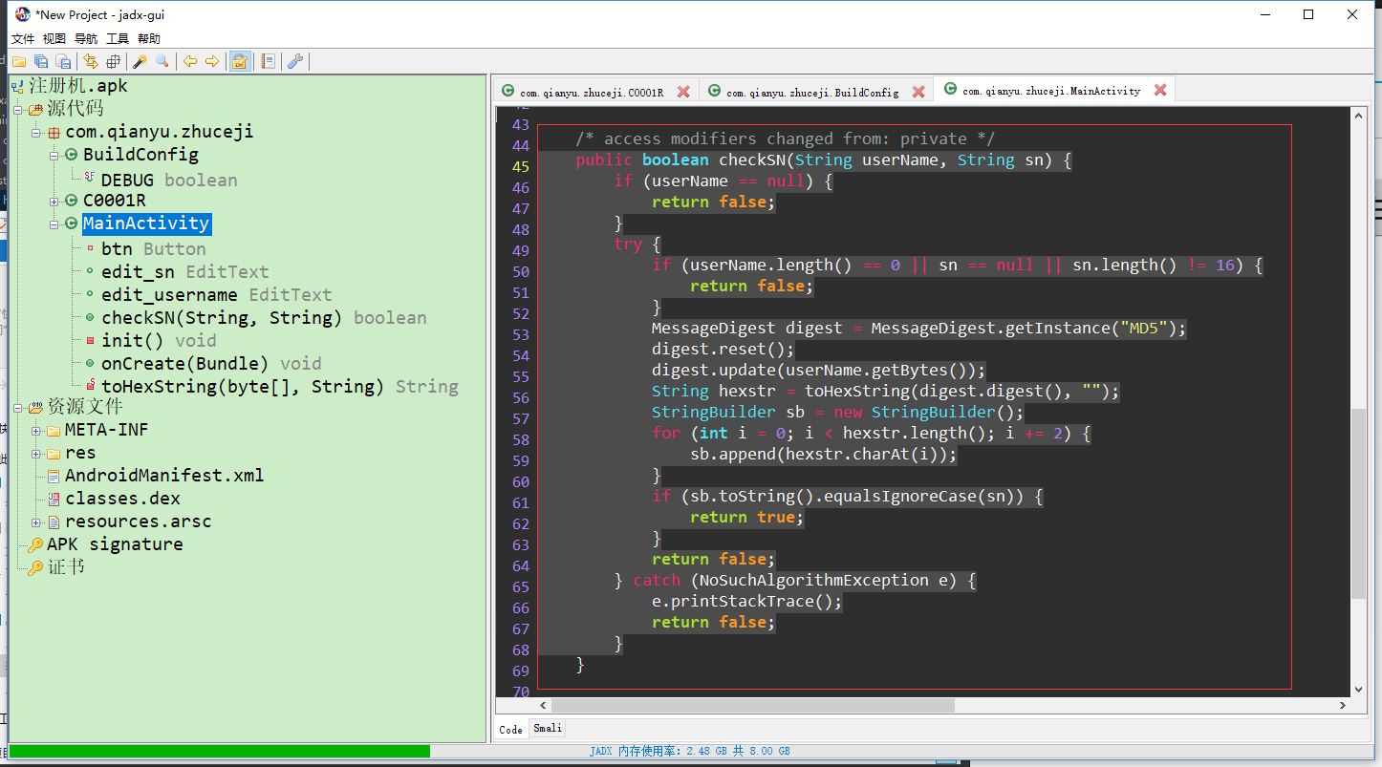Expand the C0001R class node

coord(54,201)
